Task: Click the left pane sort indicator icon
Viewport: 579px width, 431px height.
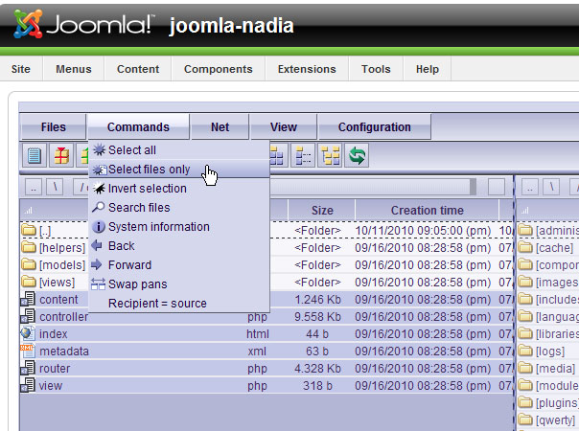Action: tap(29, 211)
